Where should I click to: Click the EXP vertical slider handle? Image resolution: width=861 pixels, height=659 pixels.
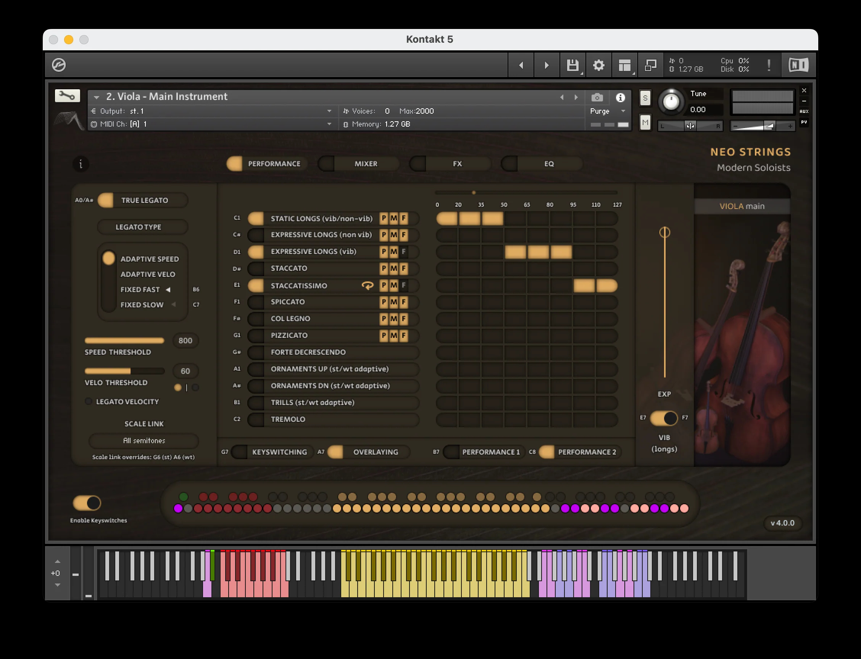(664, 232)
